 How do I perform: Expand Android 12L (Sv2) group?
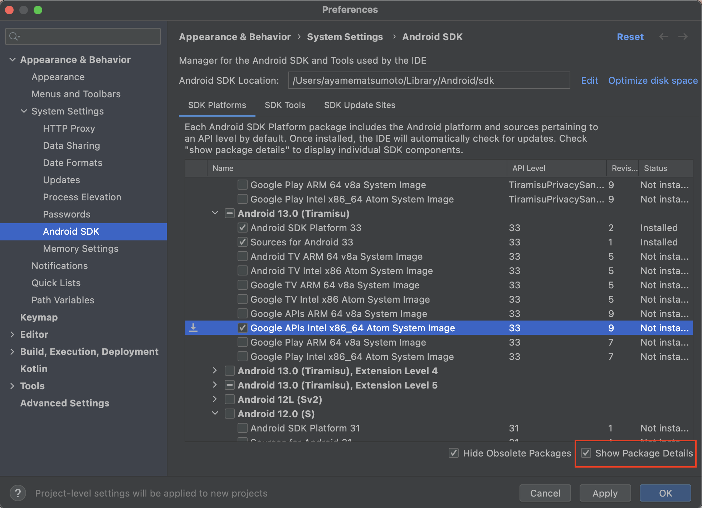(215, 399)
